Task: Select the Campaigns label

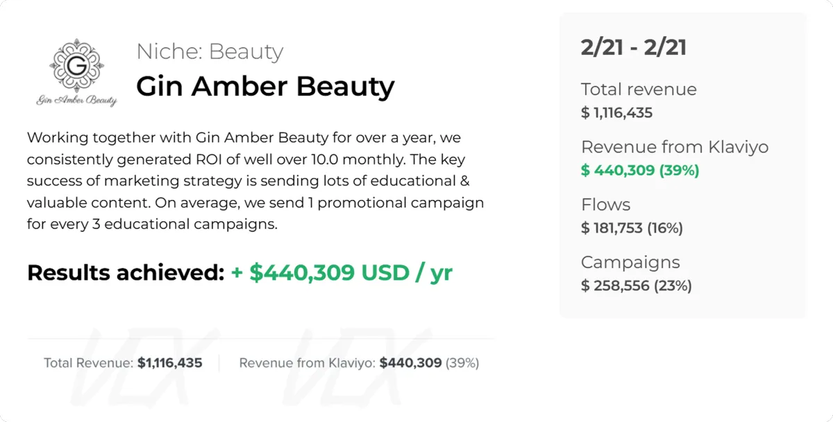Action: [x=630, y=262]
